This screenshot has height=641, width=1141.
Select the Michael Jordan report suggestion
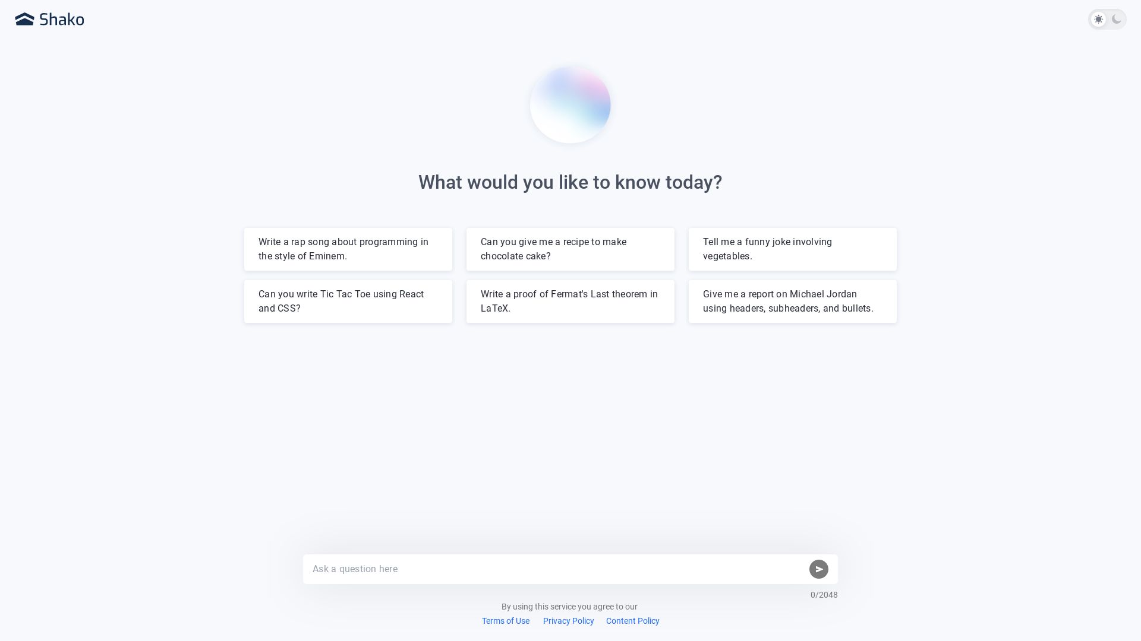pyautogui.click(x=792, y=301)
